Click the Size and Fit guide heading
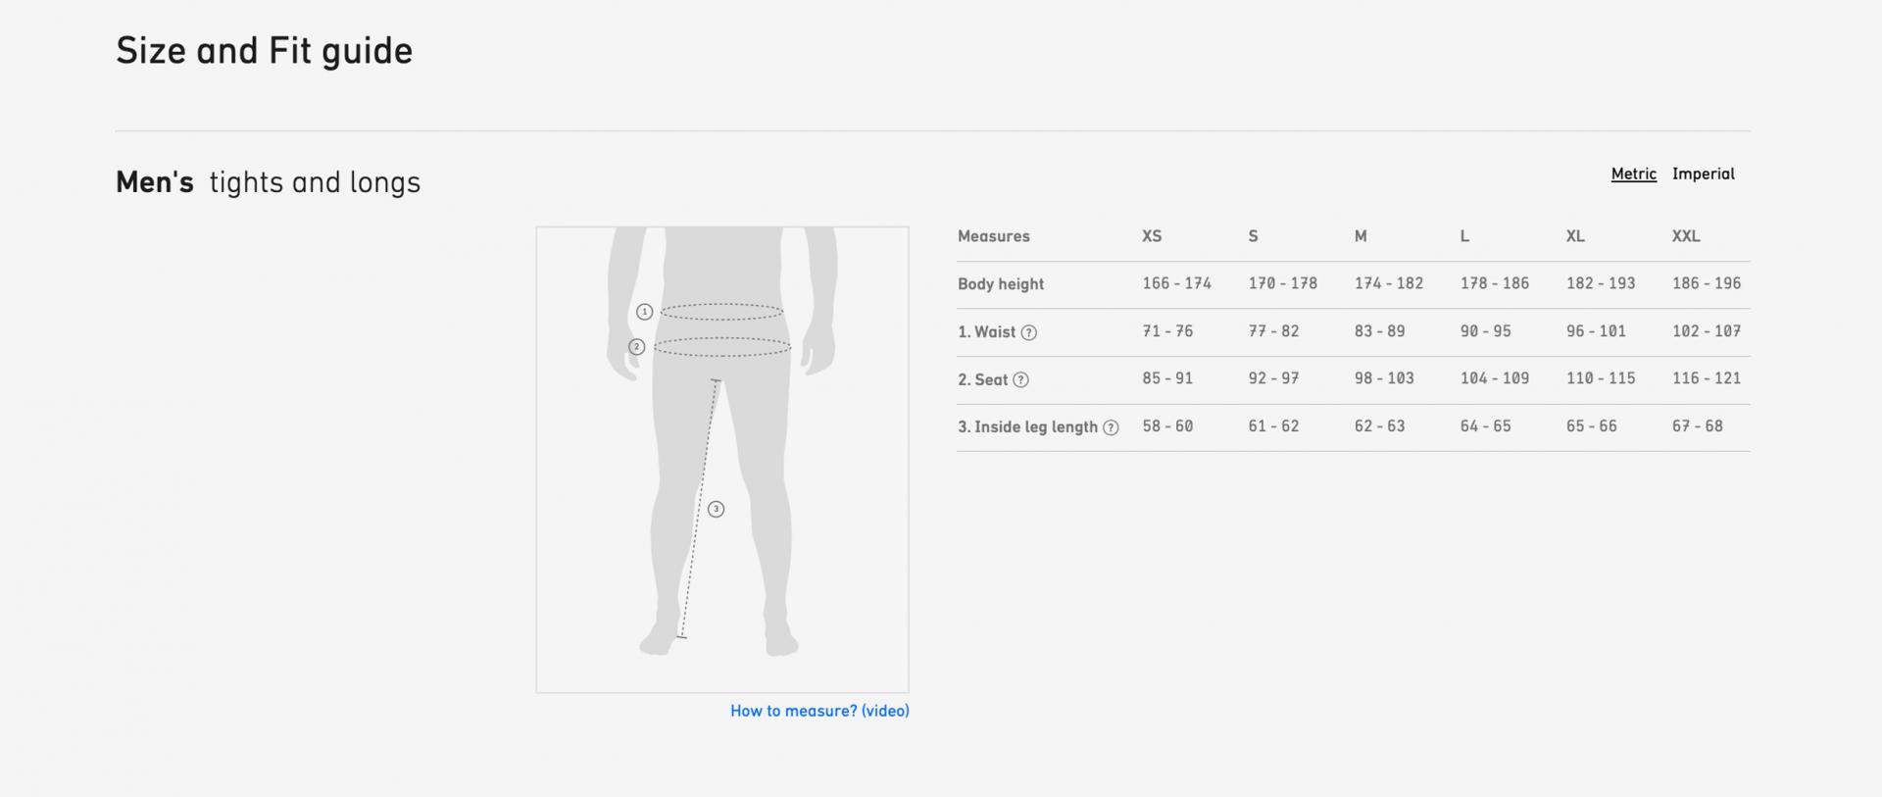Viewport: 1882px width, 797px height. coord(265,51)
